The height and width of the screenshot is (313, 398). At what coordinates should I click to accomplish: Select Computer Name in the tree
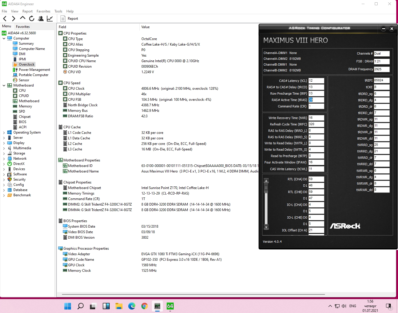(32, 49)
